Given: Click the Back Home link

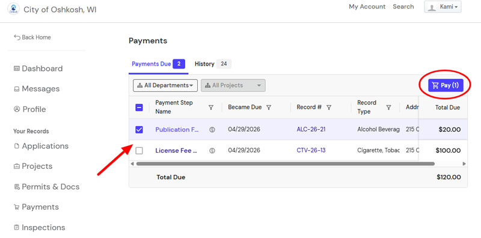Looking at the screenshot, I should 32,37.
